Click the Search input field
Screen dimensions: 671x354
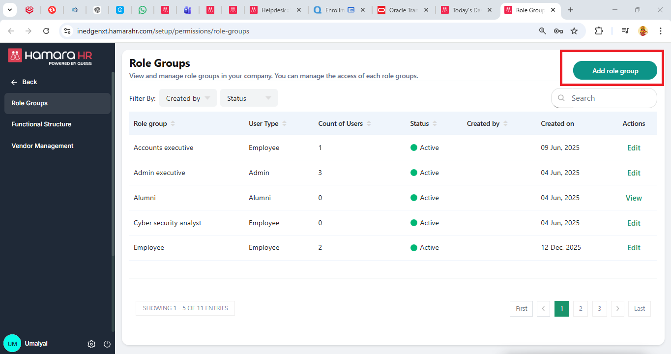coord(610,98)
